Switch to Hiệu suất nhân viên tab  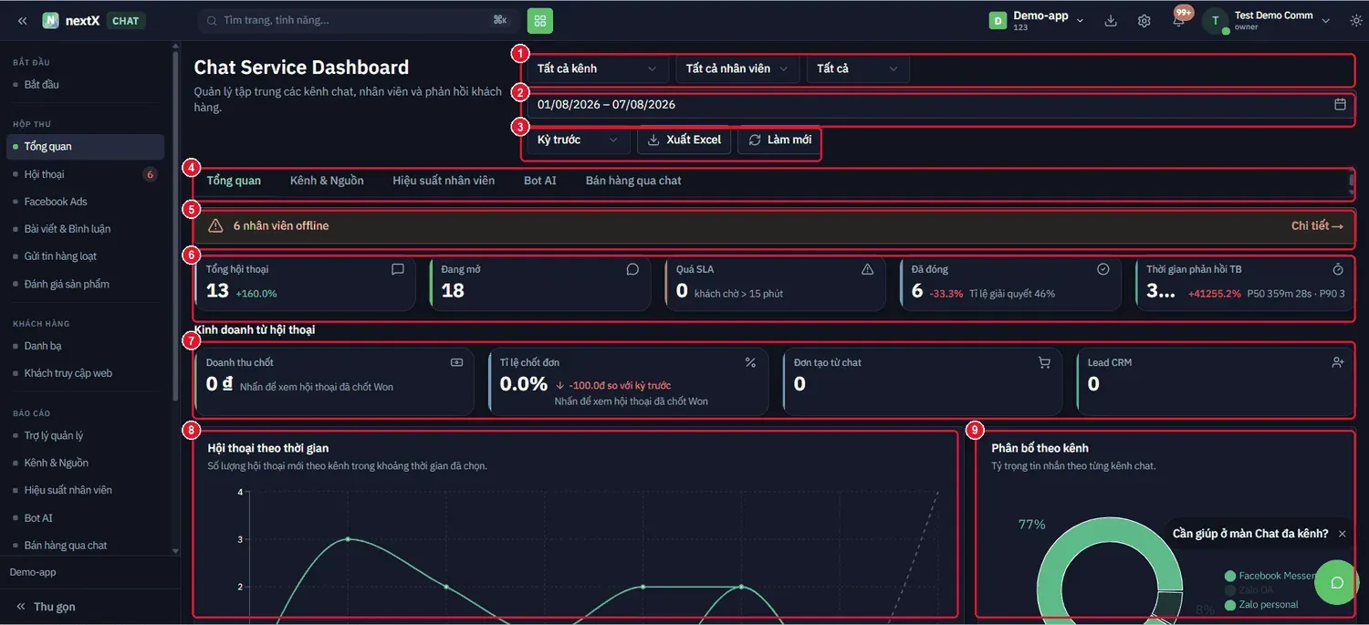click(444, 181)
